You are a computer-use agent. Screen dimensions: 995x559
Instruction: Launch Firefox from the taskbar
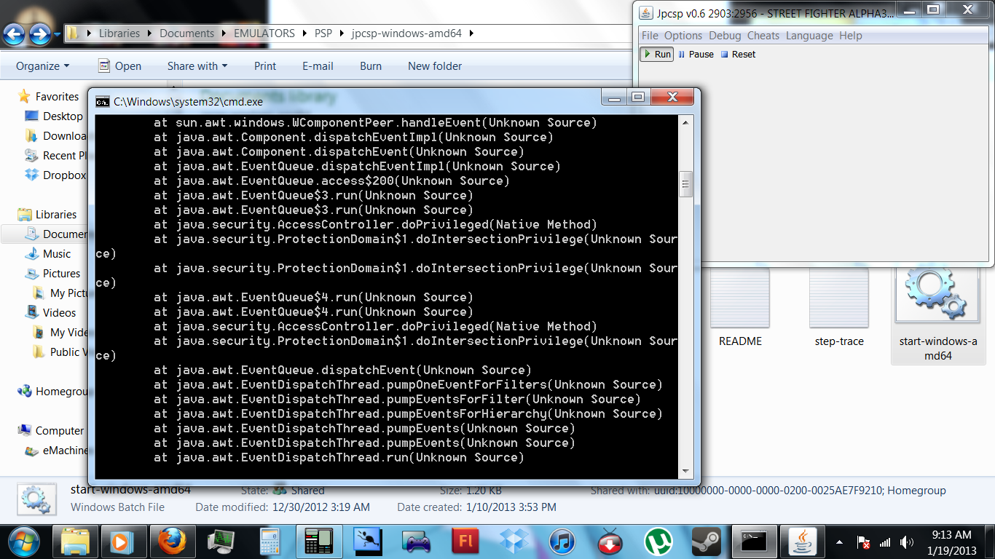pyautogui.click(x=173, y=542)
